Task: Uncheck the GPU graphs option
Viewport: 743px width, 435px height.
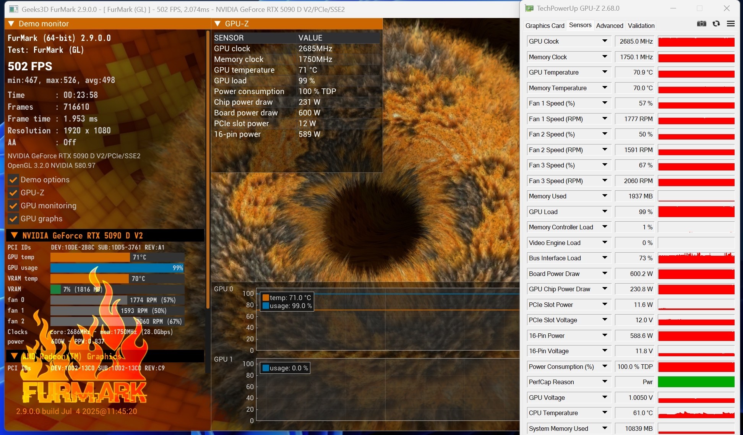Action: pyautogui.click(x=13, y=219)
